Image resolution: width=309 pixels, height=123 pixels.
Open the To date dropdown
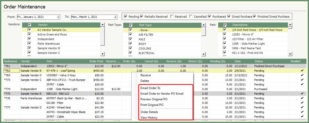pyautogui.click(x=115, y=17)
